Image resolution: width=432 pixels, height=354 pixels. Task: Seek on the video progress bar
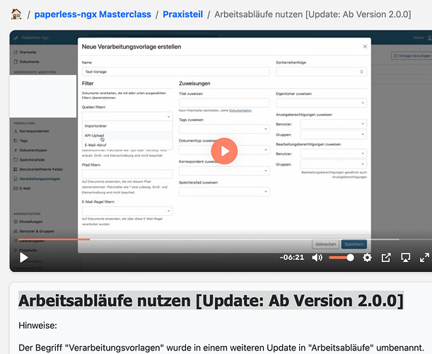click(225, 239)
